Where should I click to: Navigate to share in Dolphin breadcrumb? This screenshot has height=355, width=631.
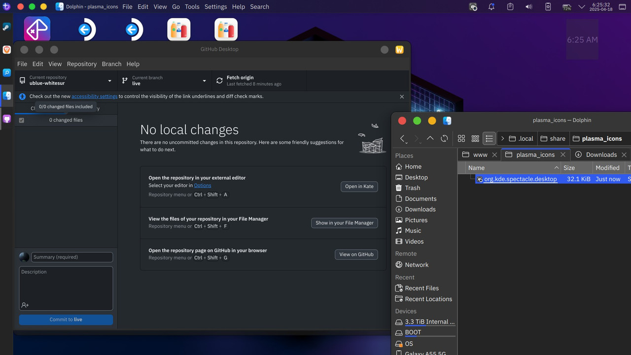click(x=553, y=139)
